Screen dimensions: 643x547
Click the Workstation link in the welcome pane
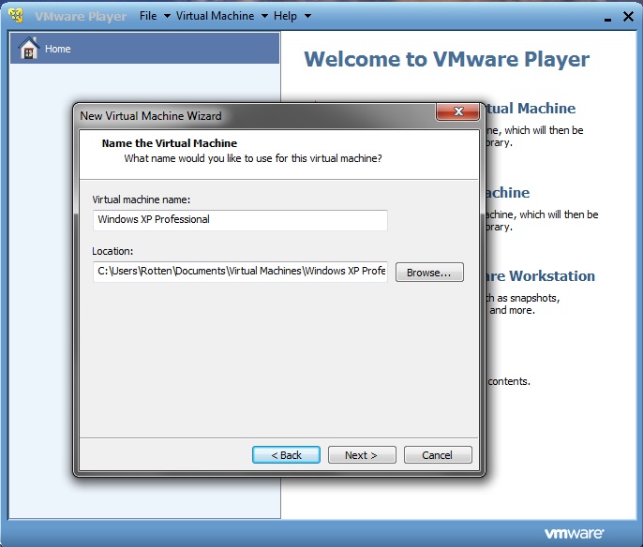(x=539, y=276)
